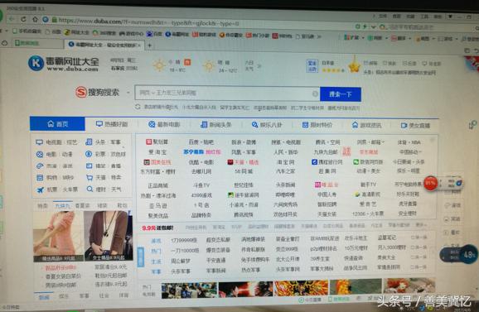The height and width of the screenshot is (312, 479).
Task: Open the first 热门电视剧 thumbnail
Action: 189,290
